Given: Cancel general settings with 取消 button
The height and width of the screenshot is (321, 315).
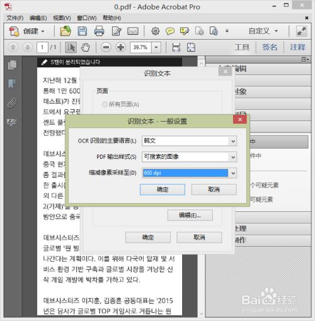Looking at the screenshot, I should [x=214, y=190].
